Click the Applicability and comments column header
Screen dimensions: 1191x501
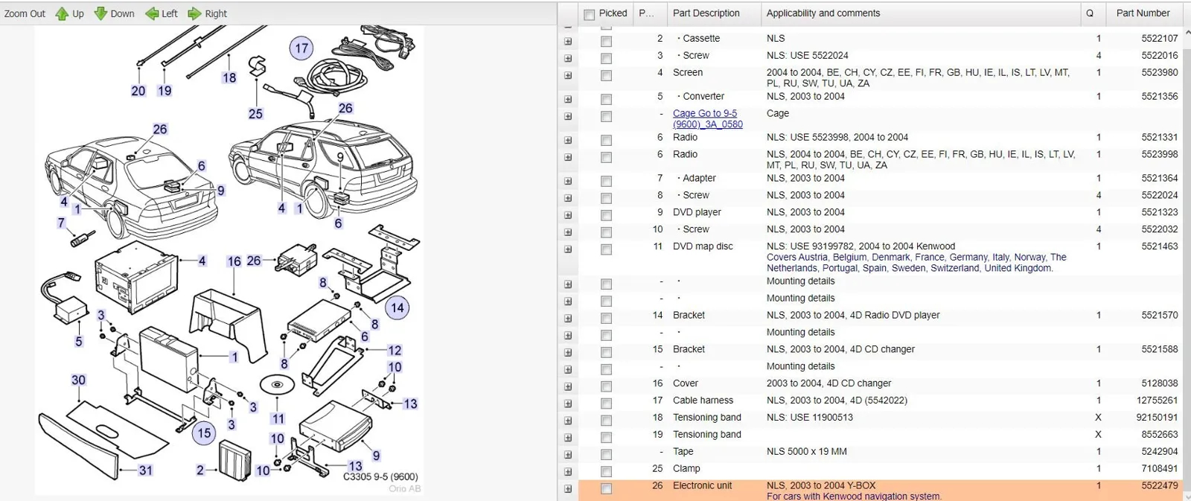point(823,13)
